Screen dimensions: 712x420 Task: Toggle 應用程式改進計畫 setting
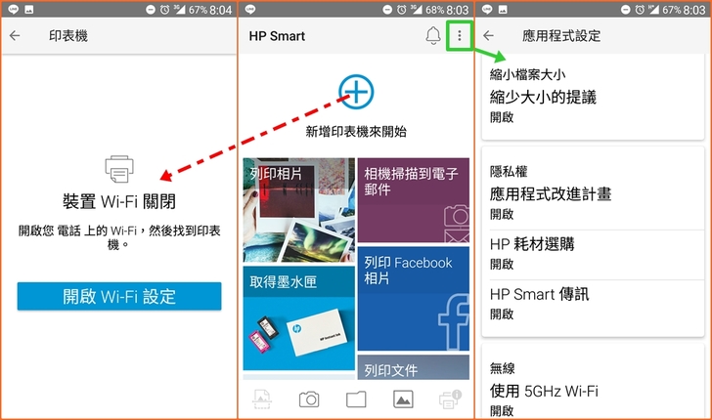click(x=593, y=203)
